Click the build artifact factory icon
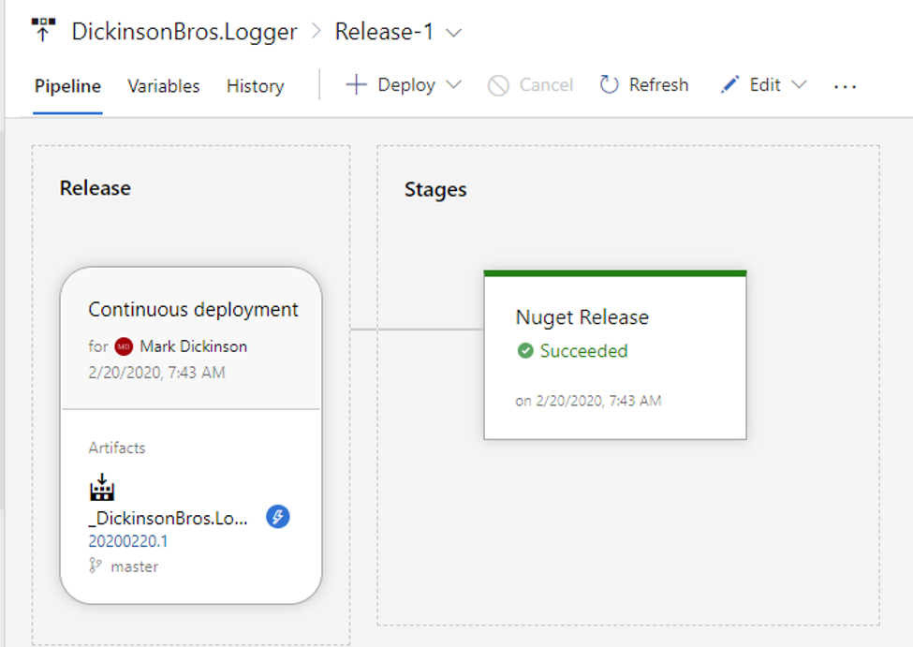 coord(102,488)
